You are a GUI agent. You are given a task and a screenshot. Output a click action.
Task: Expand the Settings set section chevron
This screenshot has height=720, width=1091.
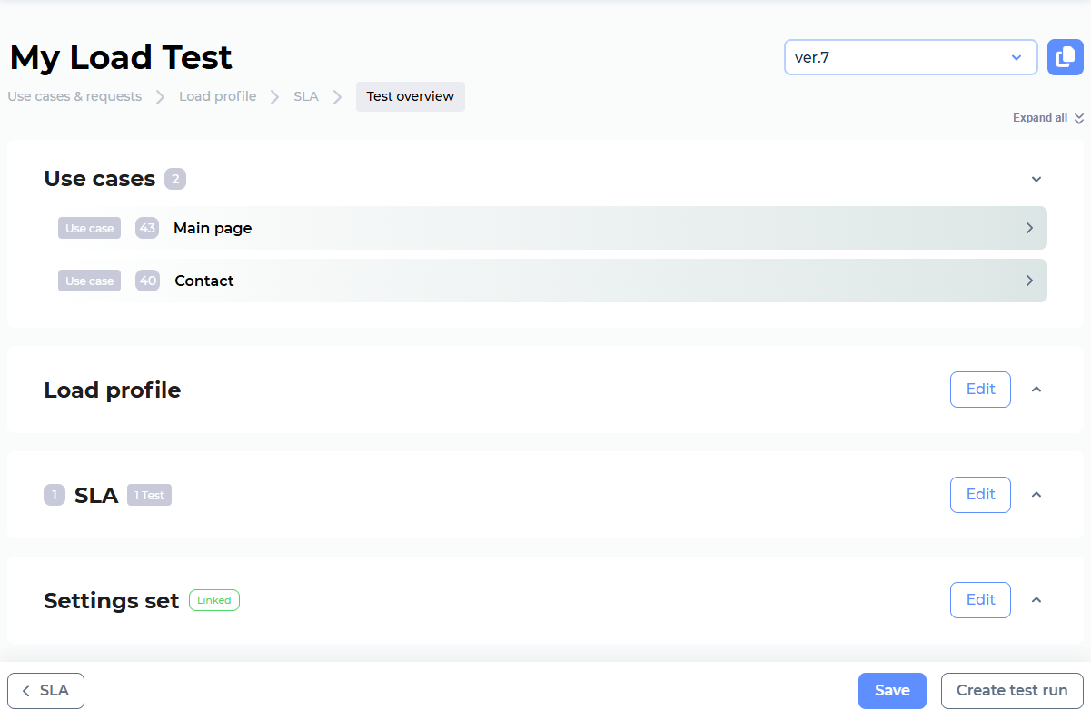[x=1036, y=599]
